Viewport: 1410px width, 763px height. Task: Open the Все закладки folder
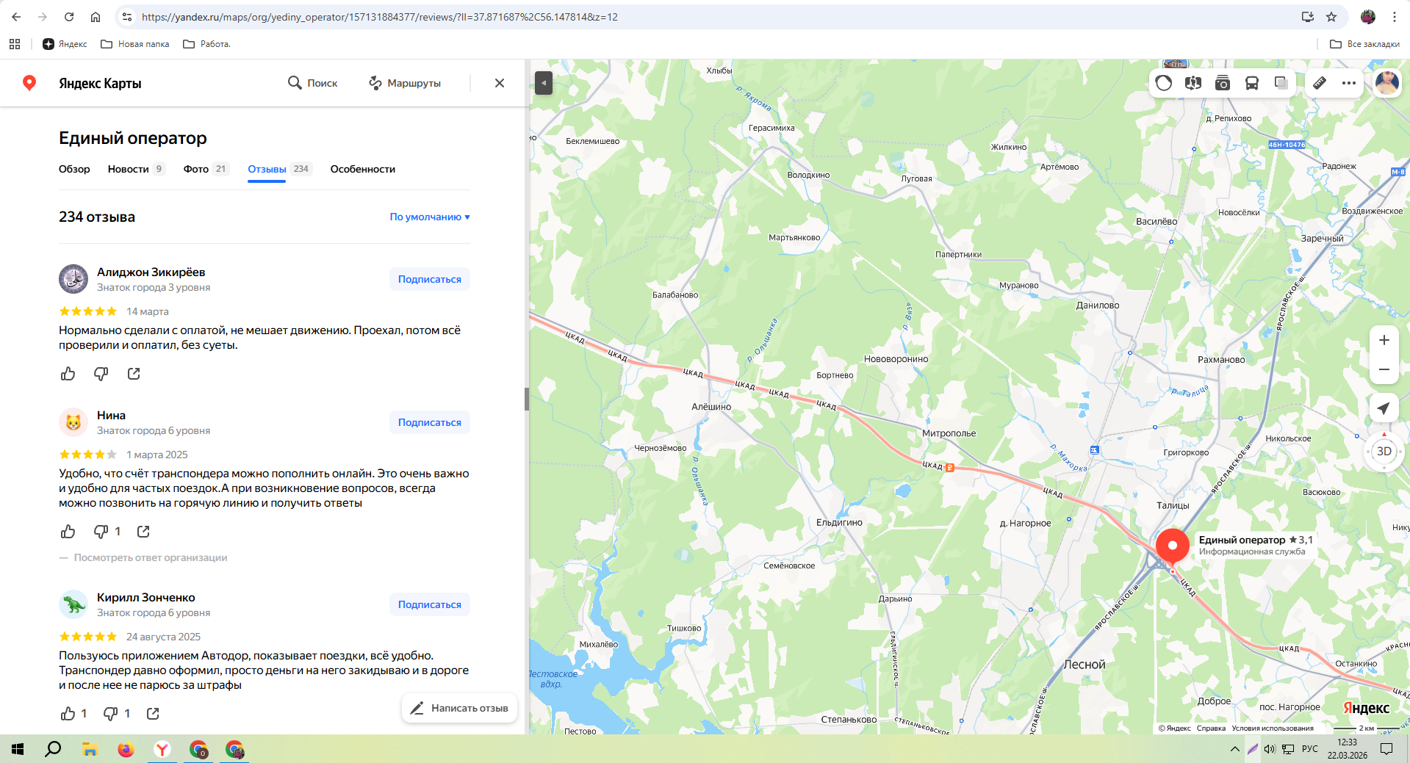point(1365,44)
